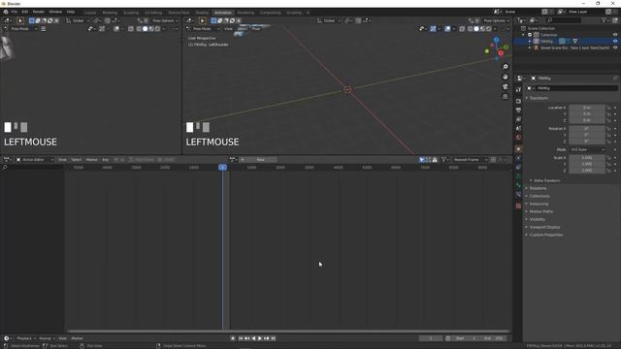
Task: Select box select tool in left viewport header
Action: pos(31,20)
